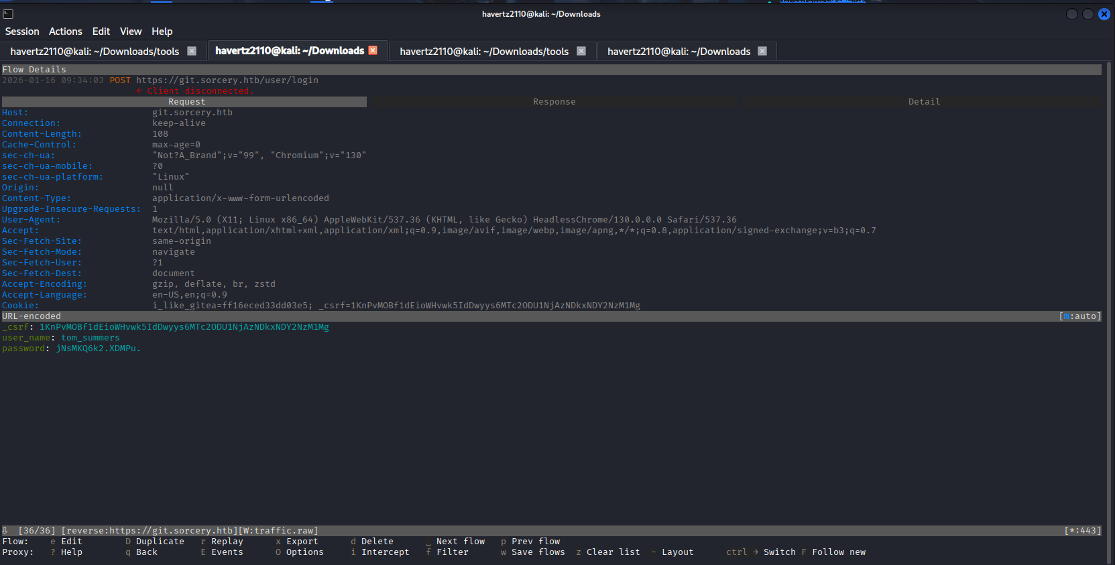Open the Session menu

[22, 32]
